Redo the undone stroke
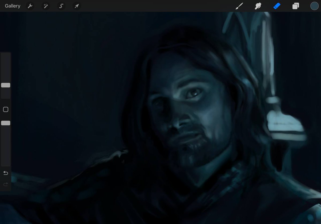 (6, 184)
